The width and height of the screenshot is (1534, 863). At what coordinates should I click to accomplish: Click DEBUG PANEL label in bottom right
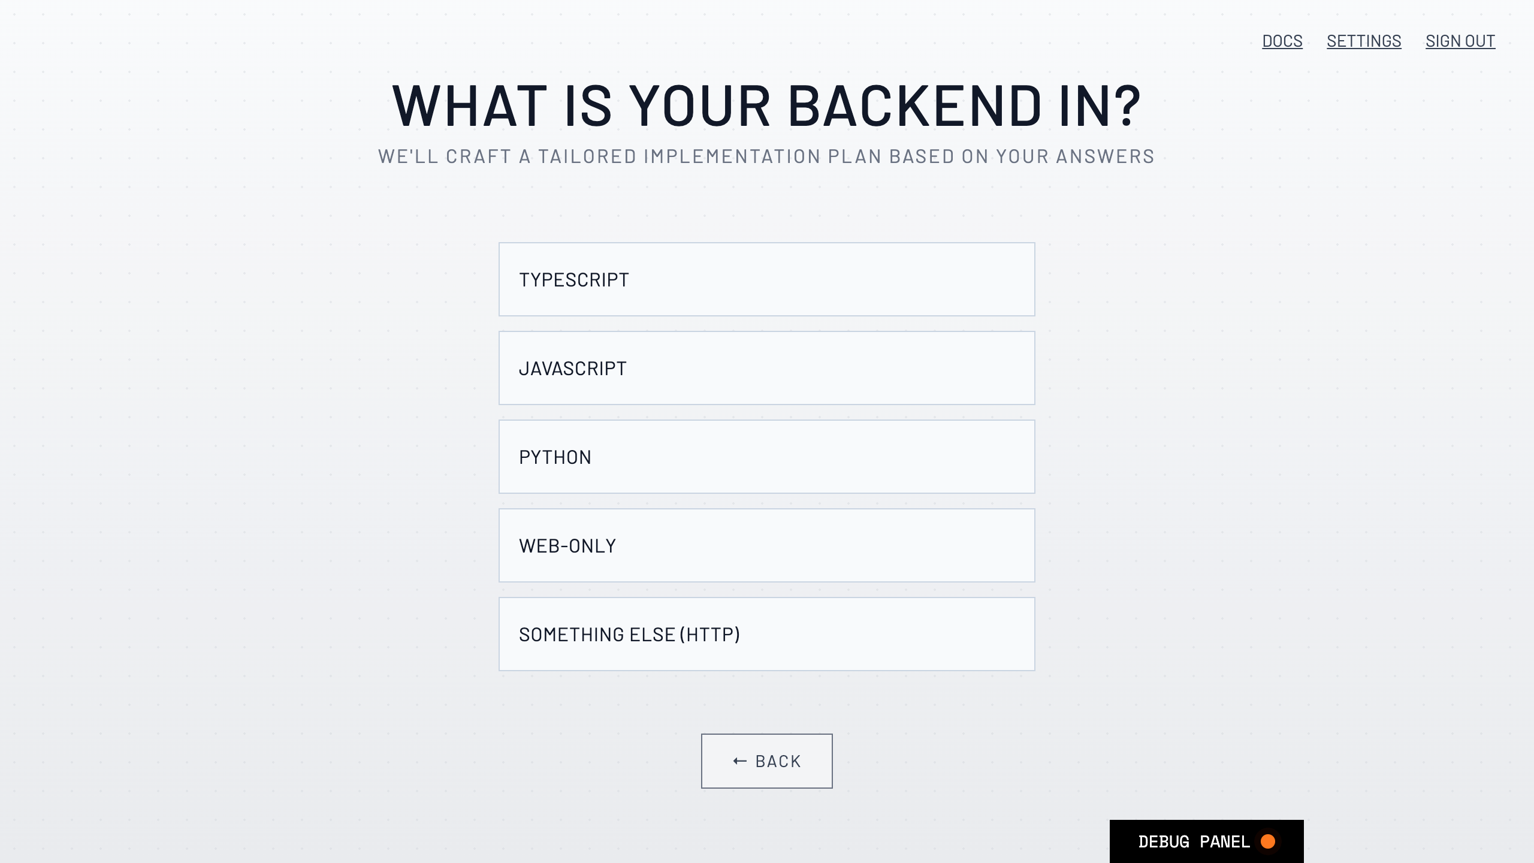[x=1195, y=841]
